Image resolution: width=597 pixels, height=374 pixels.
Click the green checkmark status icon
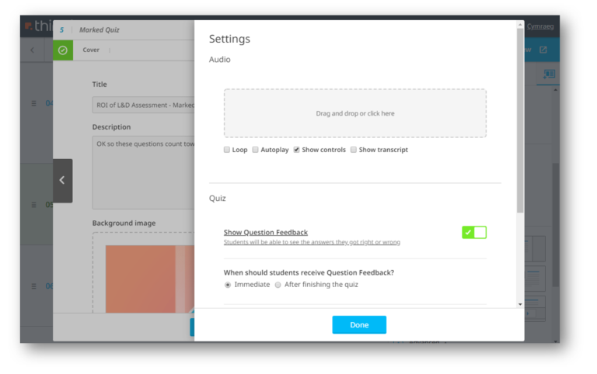click(63, 50)
